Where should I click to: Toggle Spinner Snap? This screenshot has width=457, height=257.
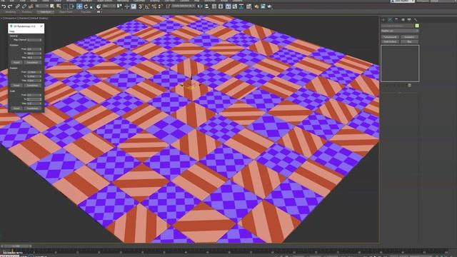coord(160,6)
